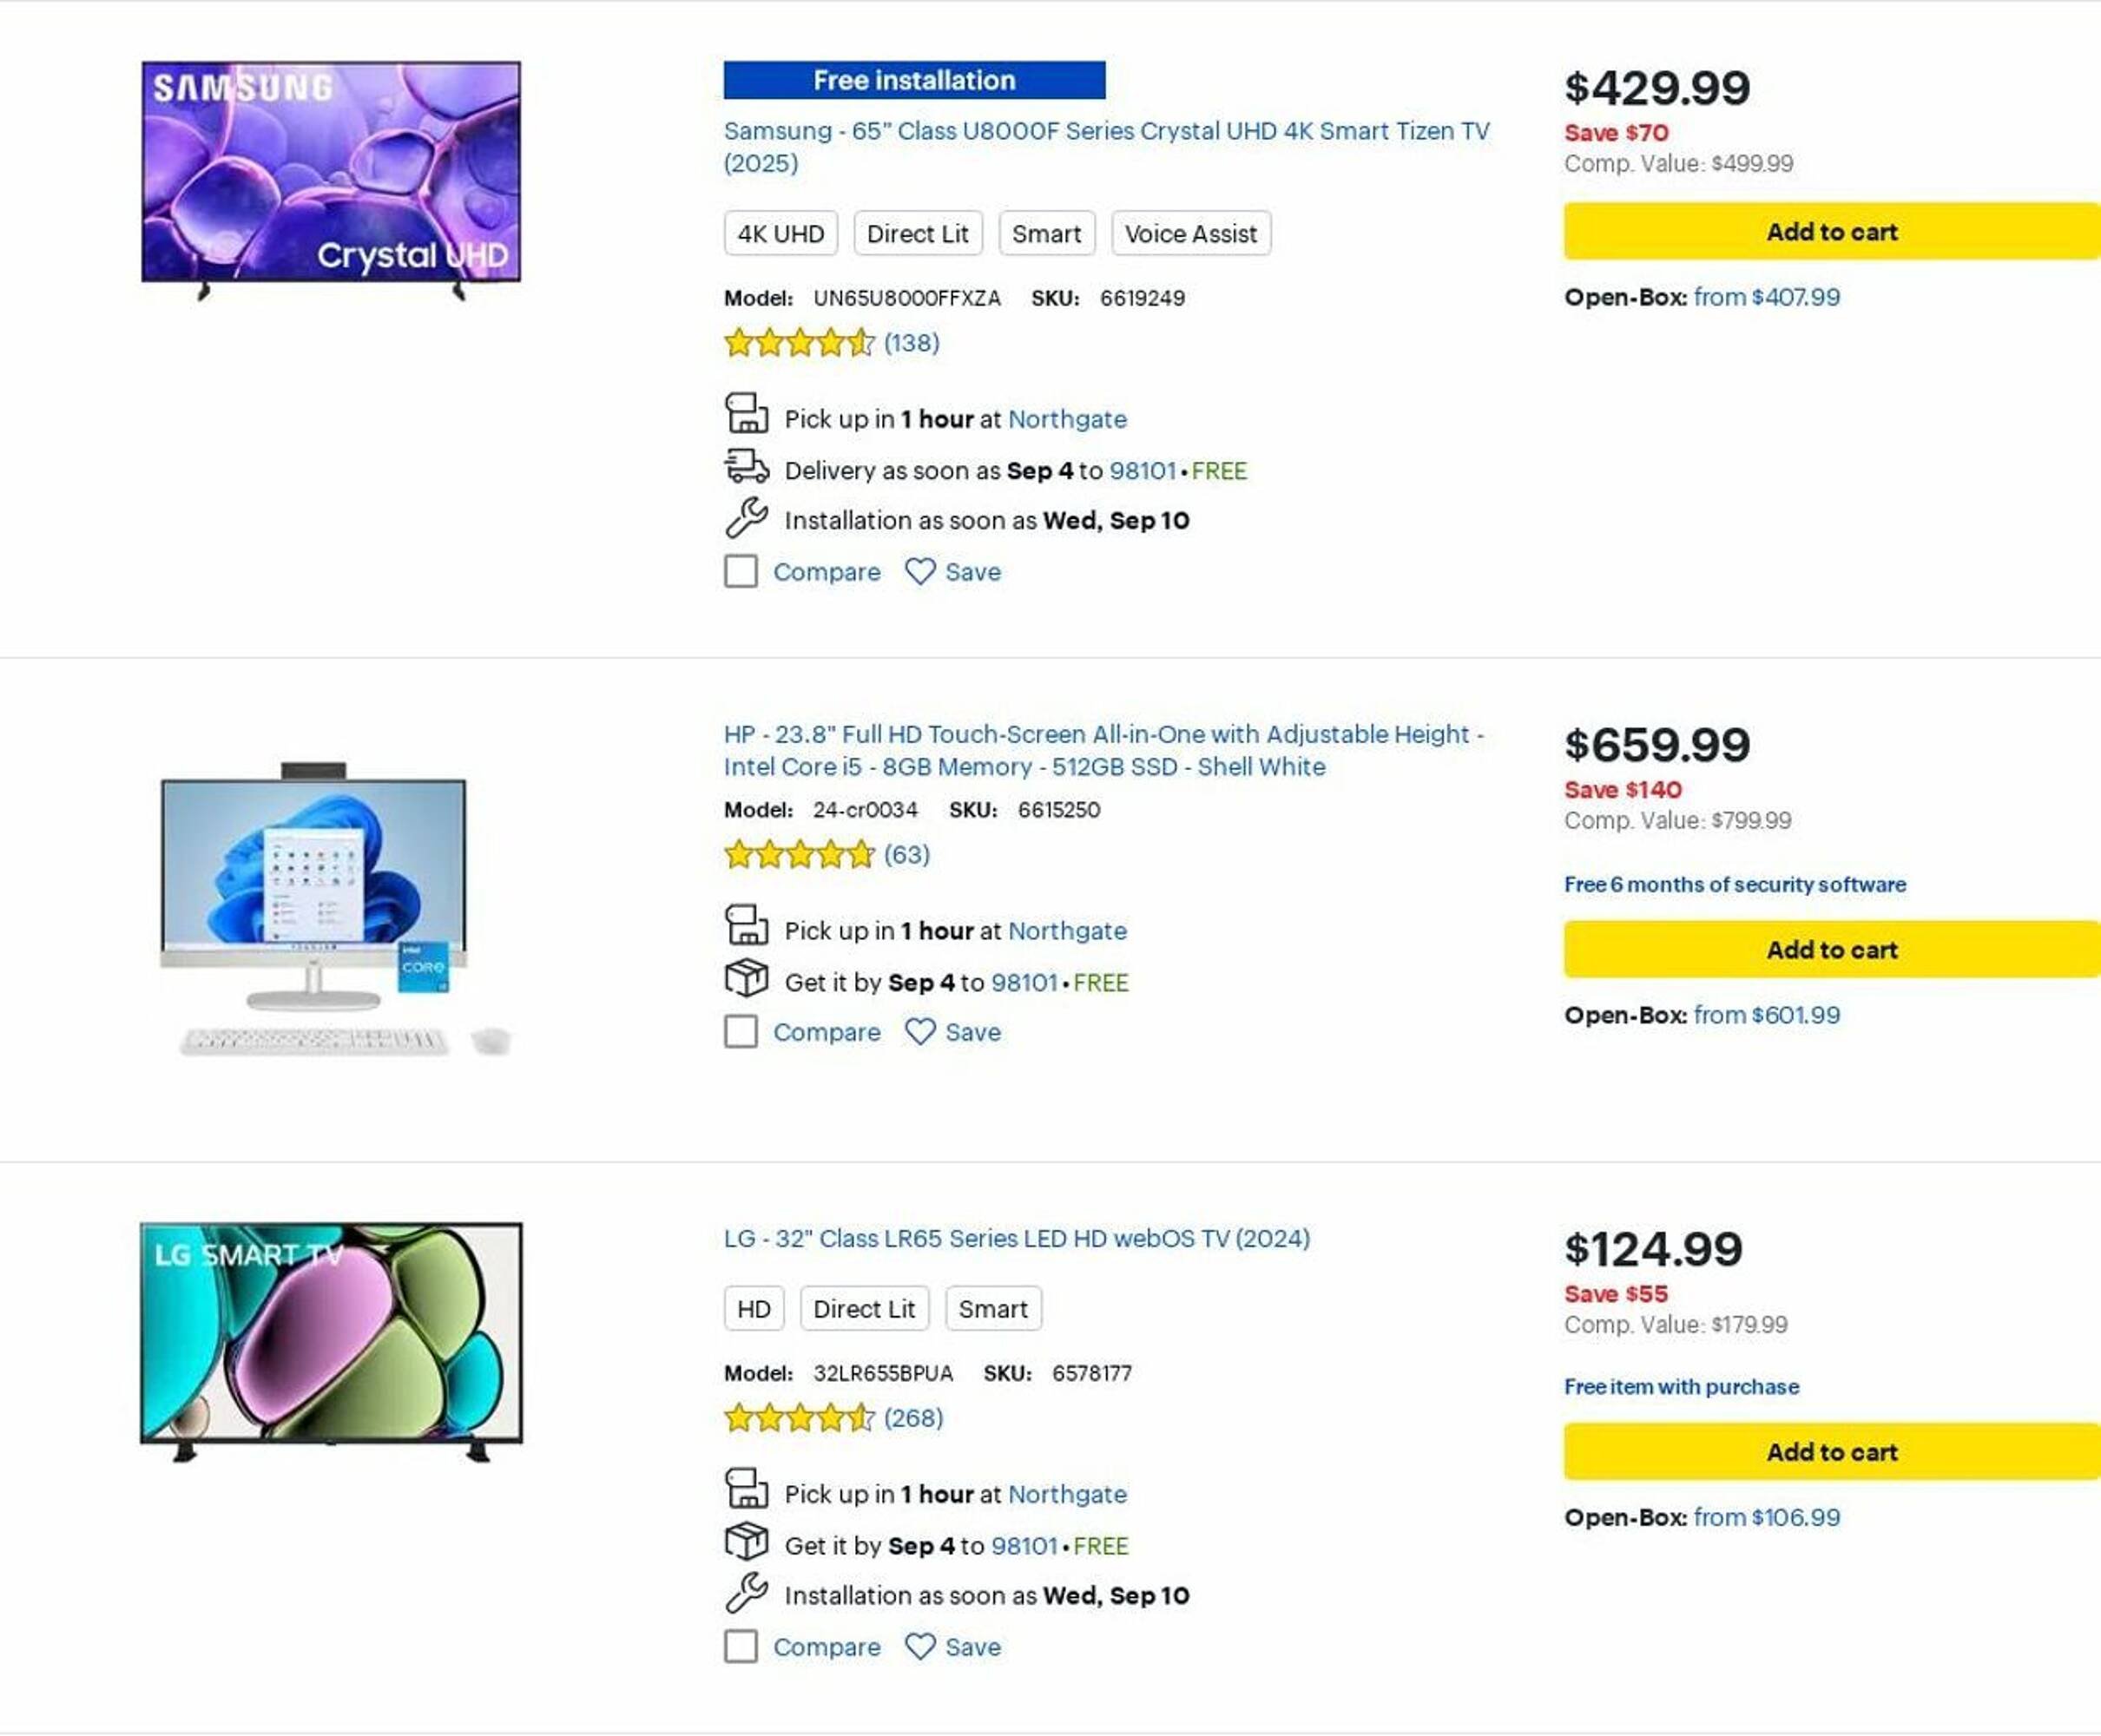Image resolution: width=2101 pixels, height=1736 pixels.
Task: Add the $659.99 HP All-in-One to cart
Action: [x=1831, y=950]
